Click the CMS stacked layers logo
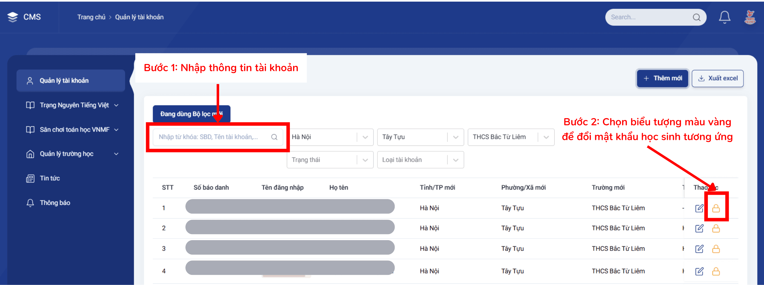 (12, 17)
